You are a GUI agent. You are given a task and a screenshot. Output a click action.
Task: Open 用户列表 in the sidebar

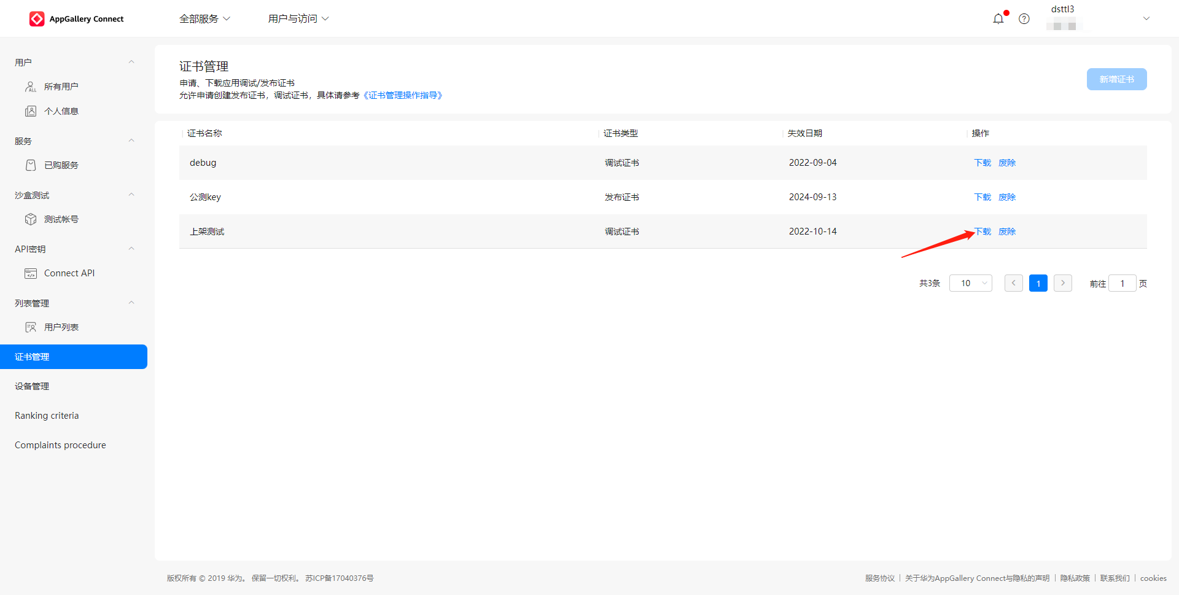coord(61,327)
